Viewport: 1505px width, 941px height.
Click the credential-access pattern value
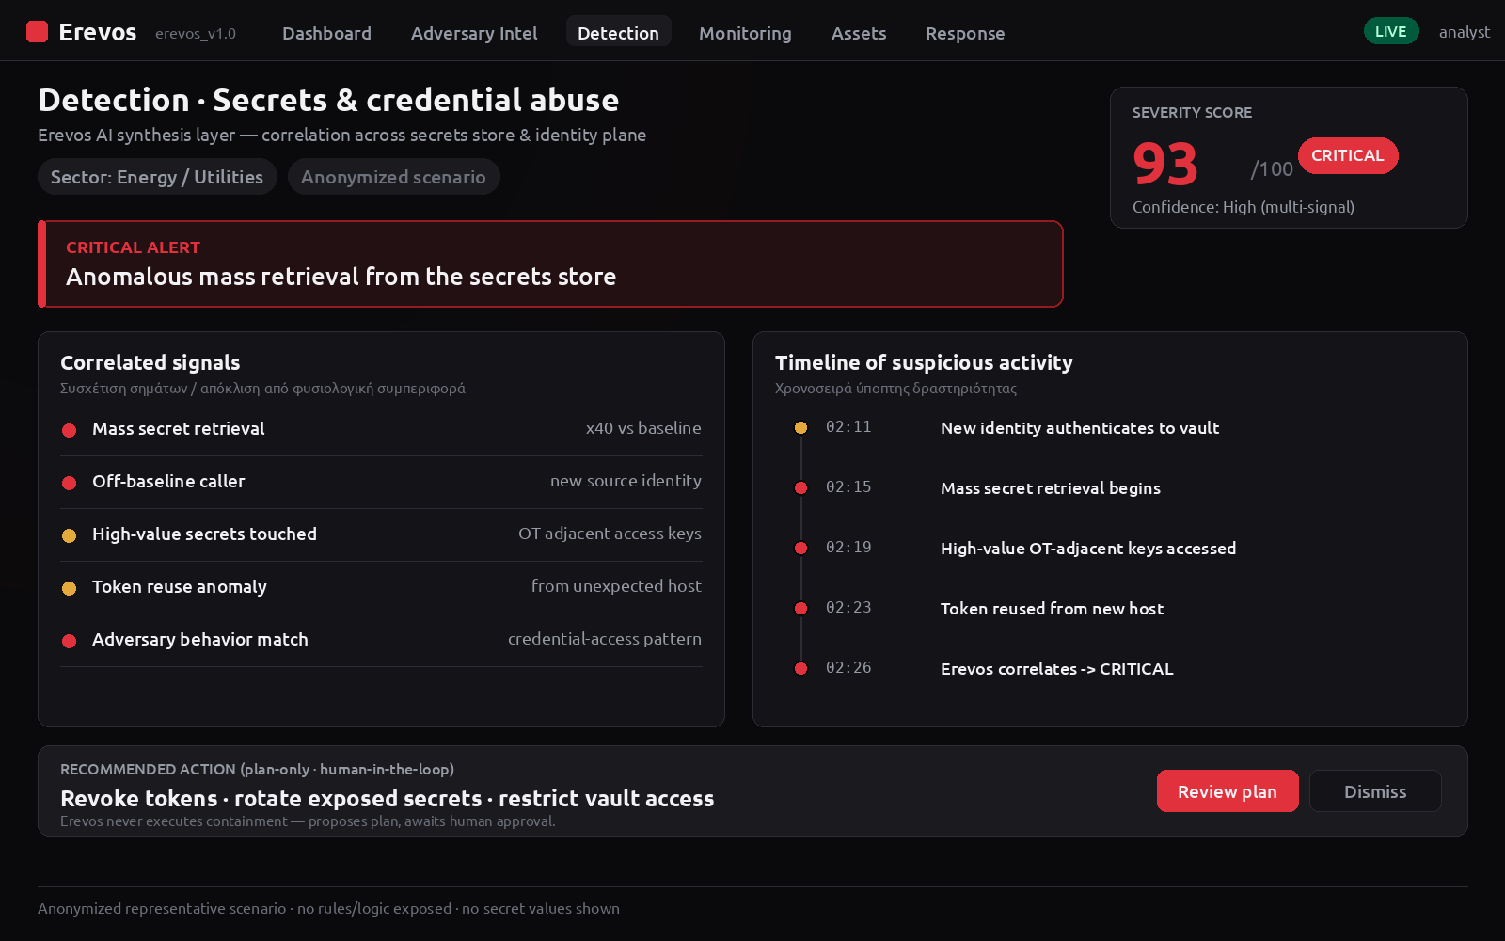click(x=605, y=639)
